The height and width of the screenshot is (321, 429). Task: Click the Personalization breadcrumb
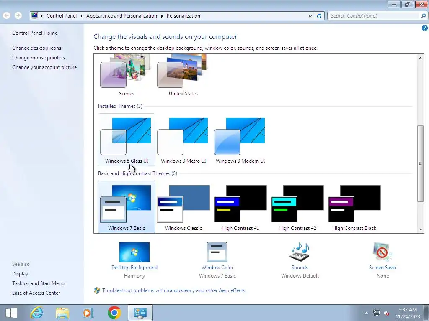pos(183,16)
